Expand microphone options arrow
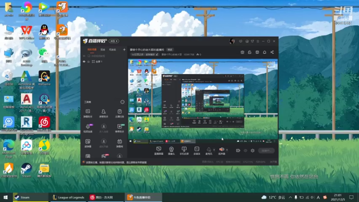 point(214,150)
